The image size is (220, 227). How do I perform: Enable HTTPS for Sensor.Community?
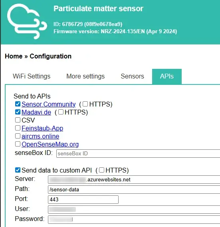85,104
